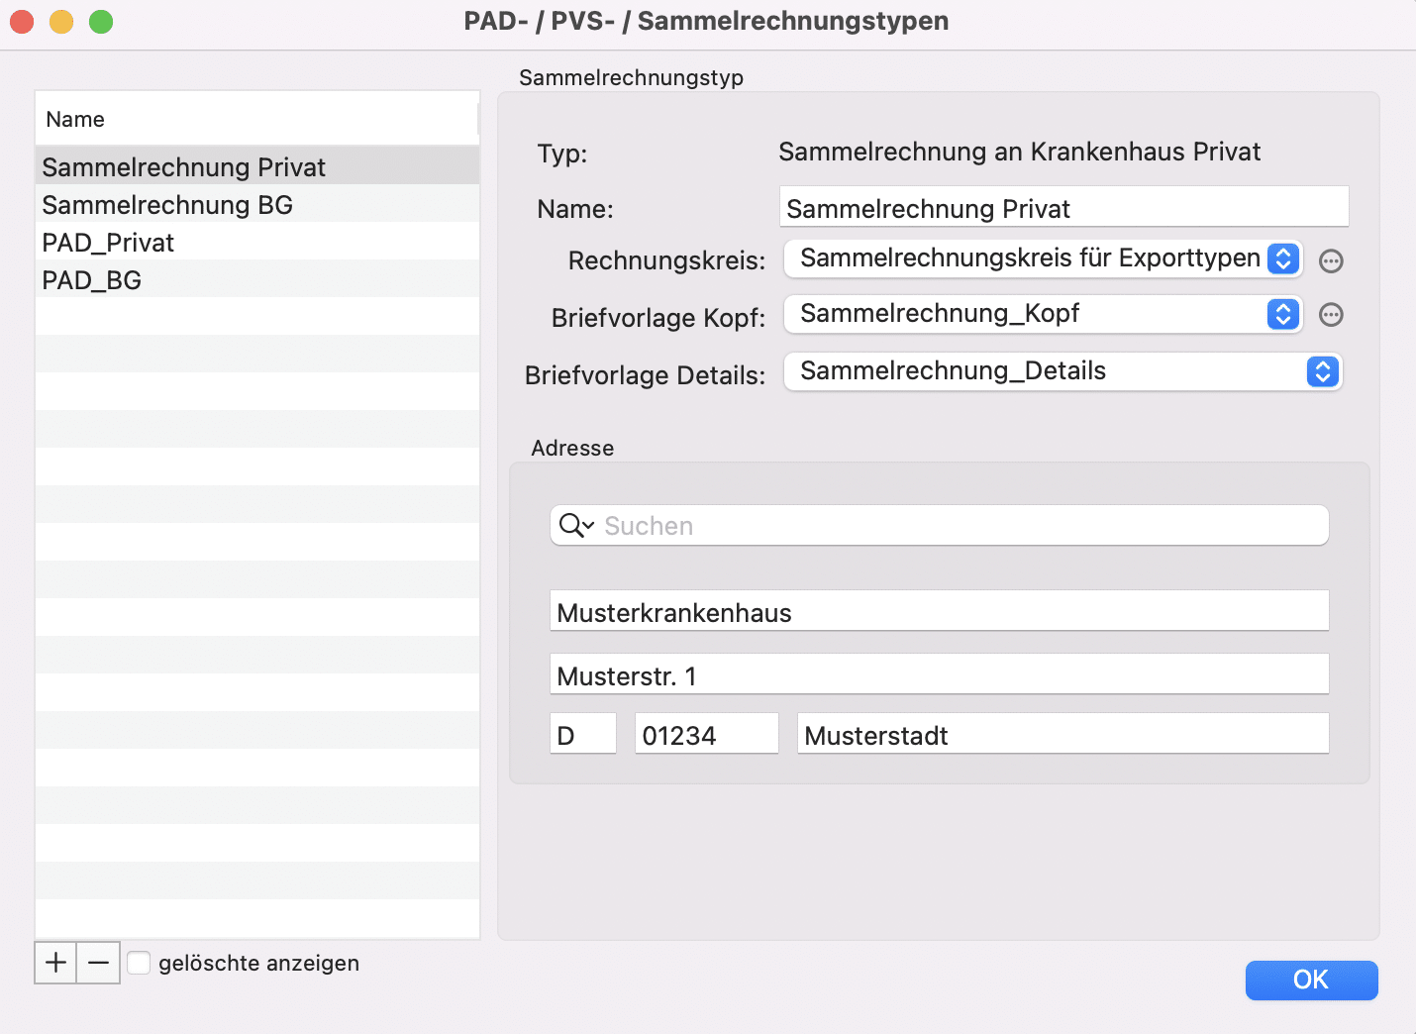Click the postal code field '01234'
The height and width of the screenshot is (1034, 1416).
pos(706,734)
